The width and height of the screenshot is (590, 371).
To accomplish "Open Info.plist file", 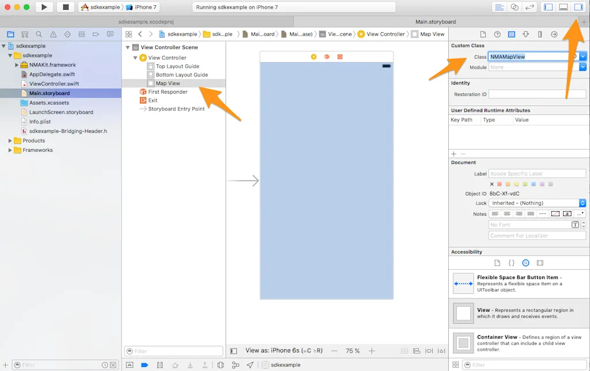I will pos(40,122).
